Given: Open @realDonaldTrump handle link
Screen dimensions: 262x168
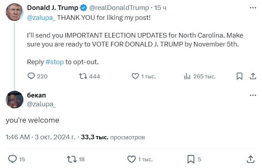Looking at the screenshot, I should [119, 8].
